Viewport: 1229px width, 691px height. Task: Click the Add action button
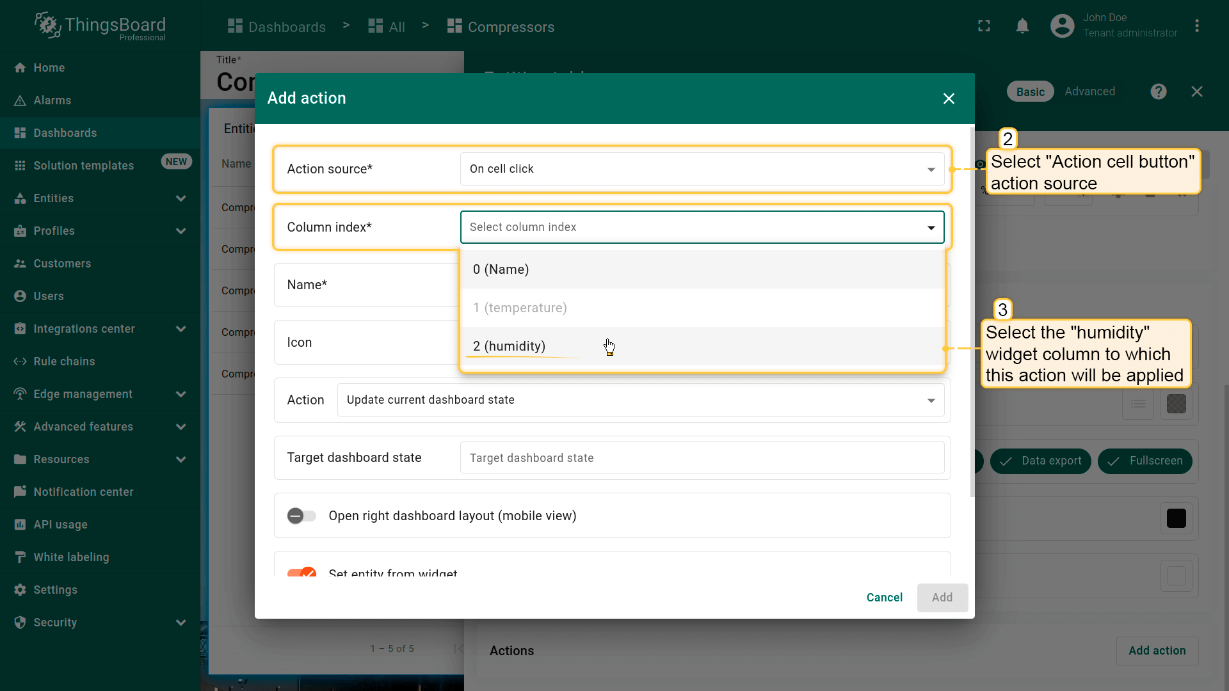click(1157, 651)
